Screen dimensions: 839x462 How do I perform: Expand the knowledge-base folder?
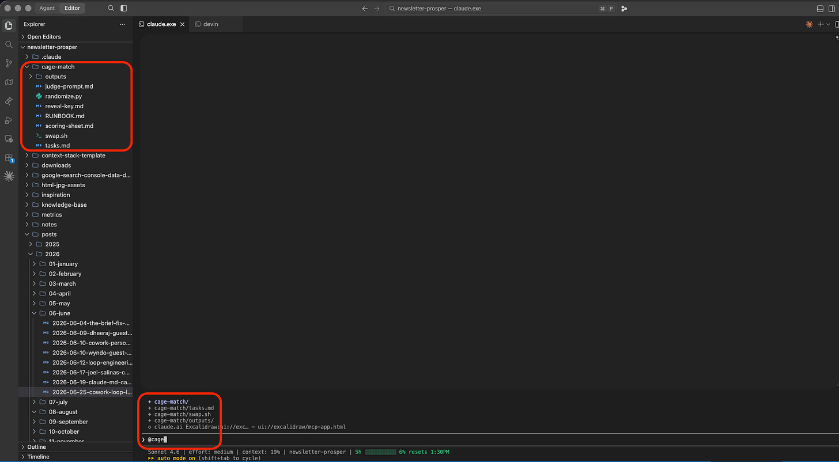[75, 205]
